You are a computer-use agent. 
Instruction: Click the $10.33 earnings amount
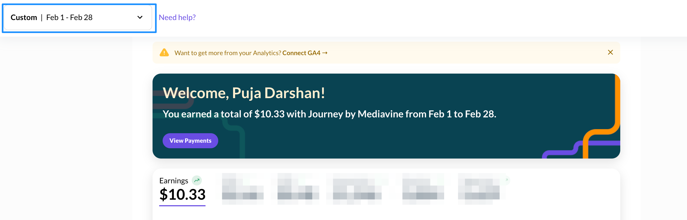tap(182, 194)
